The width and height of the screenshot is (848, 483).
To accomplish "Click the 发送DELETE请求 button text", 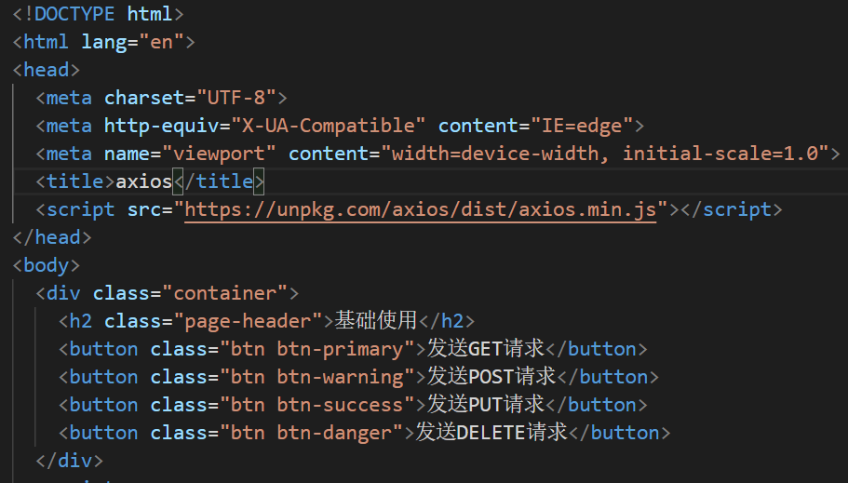I will [x=491, y=433].
